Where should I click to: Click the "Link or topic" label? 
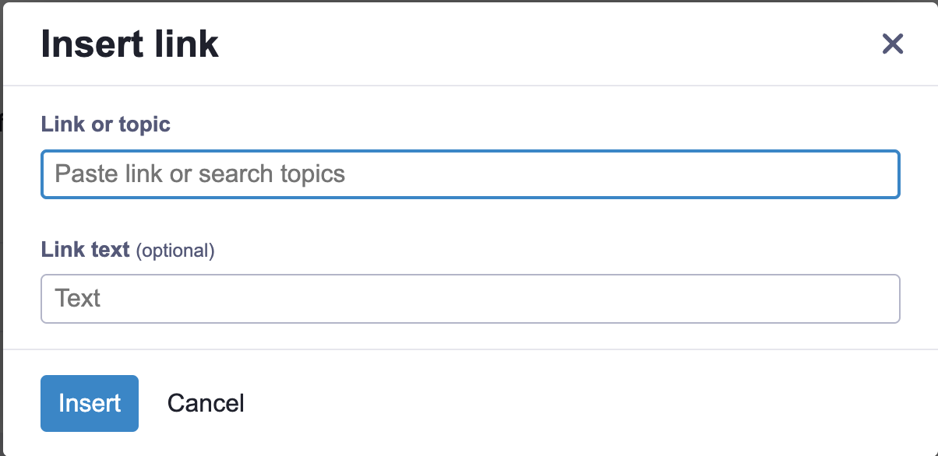(105, 124)
